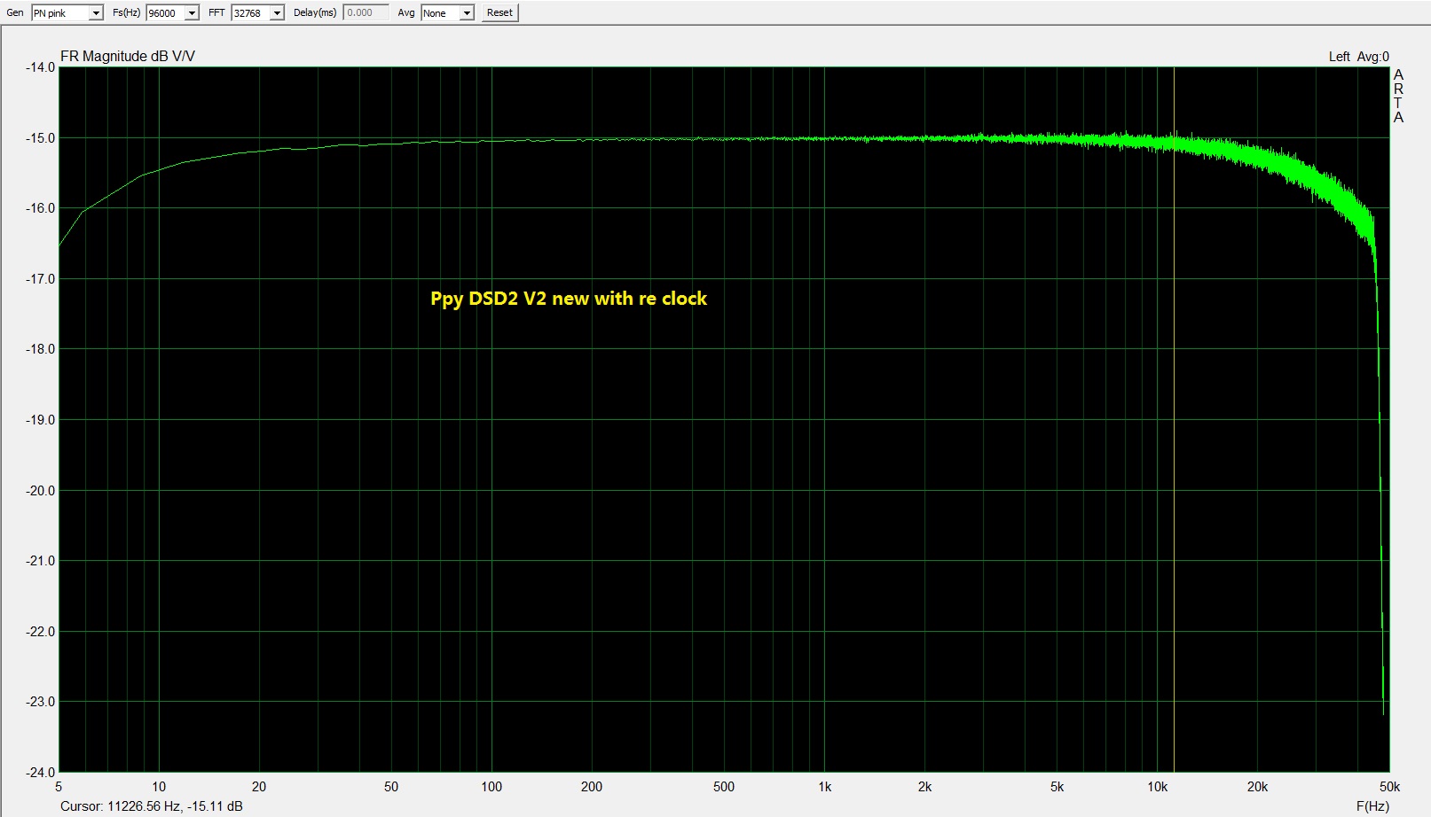Click the 'FR Magnitude dB V/V' title
Screen dimensions: 1431x817
(x=128, y=56)
